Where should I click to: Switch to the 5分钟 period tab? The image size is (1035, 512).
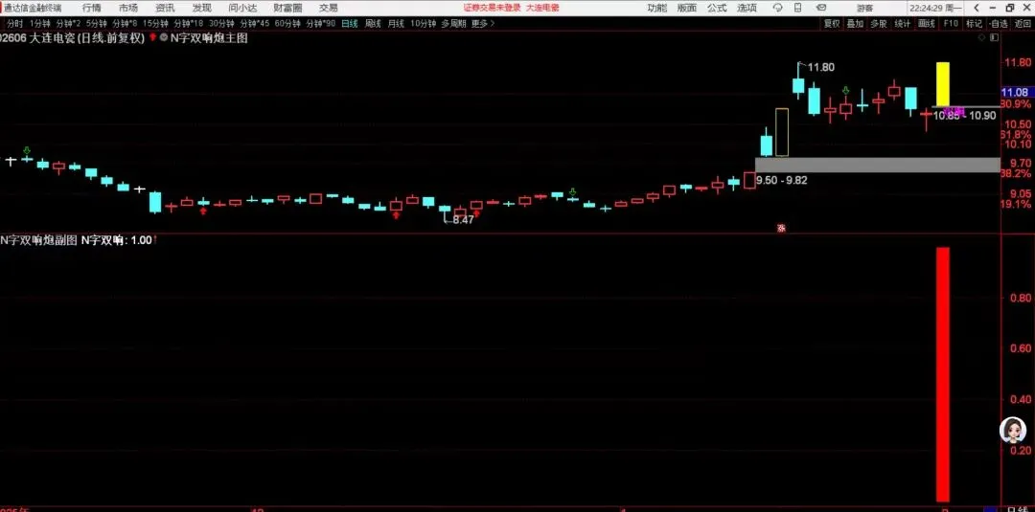(x=97, y=23)
